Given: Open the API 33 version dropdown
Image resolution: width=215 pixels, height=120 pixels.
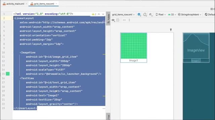Looking at the screenshot, I should [172, 15].
